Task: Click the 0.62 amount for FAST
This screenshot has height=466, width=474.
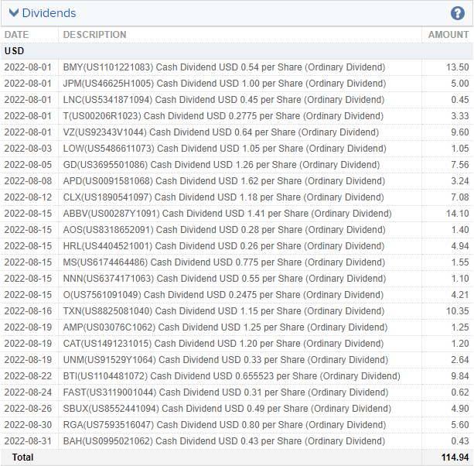Action: [460, 392]
